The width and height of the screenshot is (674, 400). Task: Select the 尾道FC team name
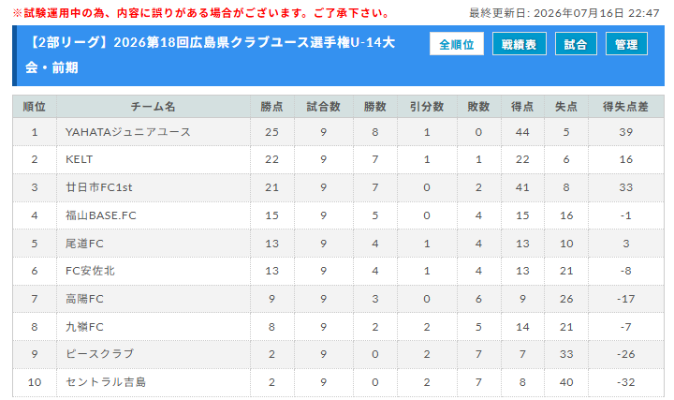pos(84,244)
